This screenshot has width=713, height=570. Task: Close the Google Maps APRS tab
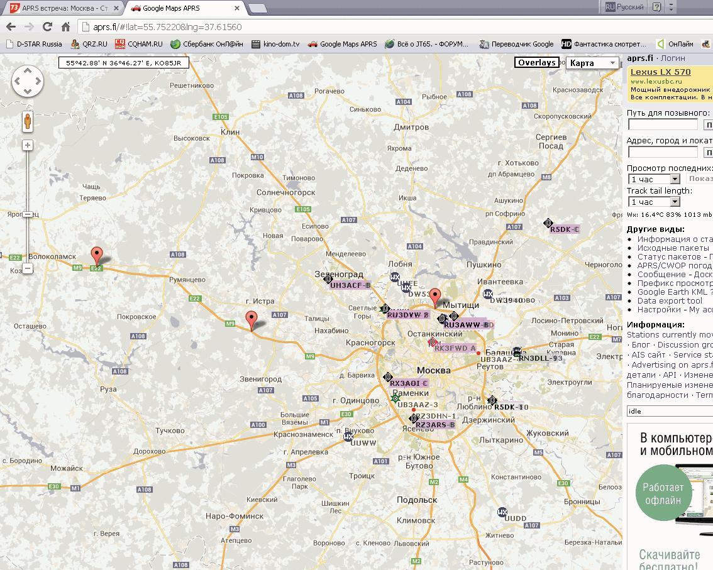click(237, 8)
